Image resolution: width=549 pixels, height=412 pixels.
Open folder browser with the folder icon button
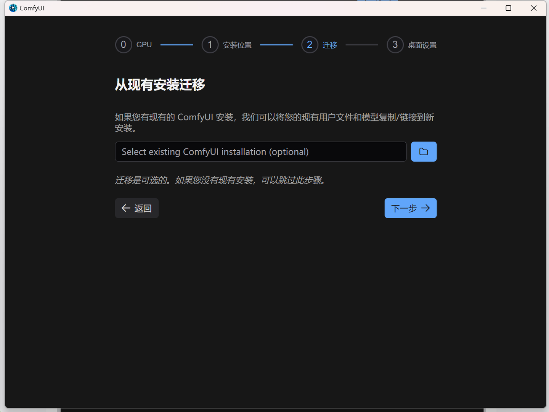click(x=424, y=152)
